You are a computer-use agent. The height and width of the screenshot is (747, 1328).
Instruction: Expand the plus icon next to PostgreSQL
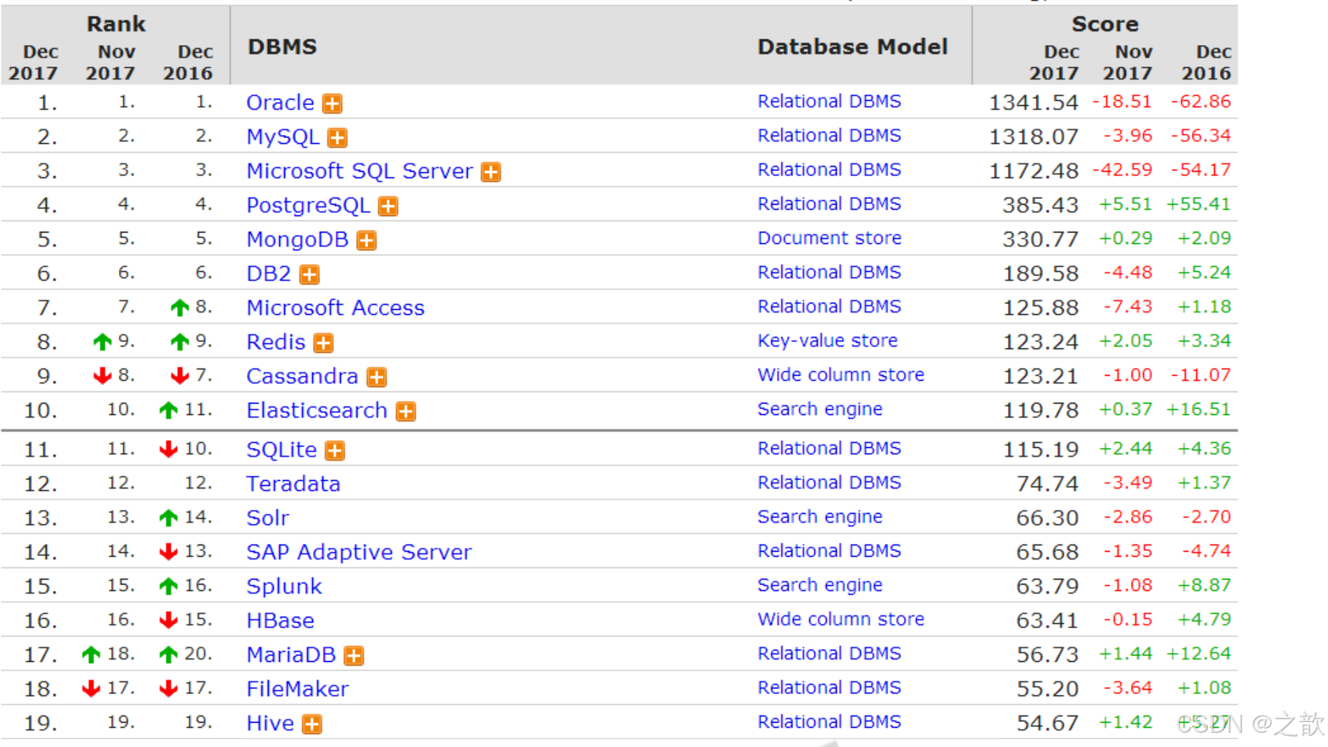388,206
